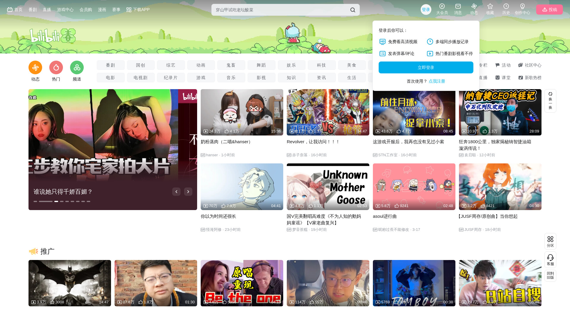The width and height of the screenshot is (570, 309).
Task: Click uploader name '怪漫阿修'
Action: tap(214, 230)
